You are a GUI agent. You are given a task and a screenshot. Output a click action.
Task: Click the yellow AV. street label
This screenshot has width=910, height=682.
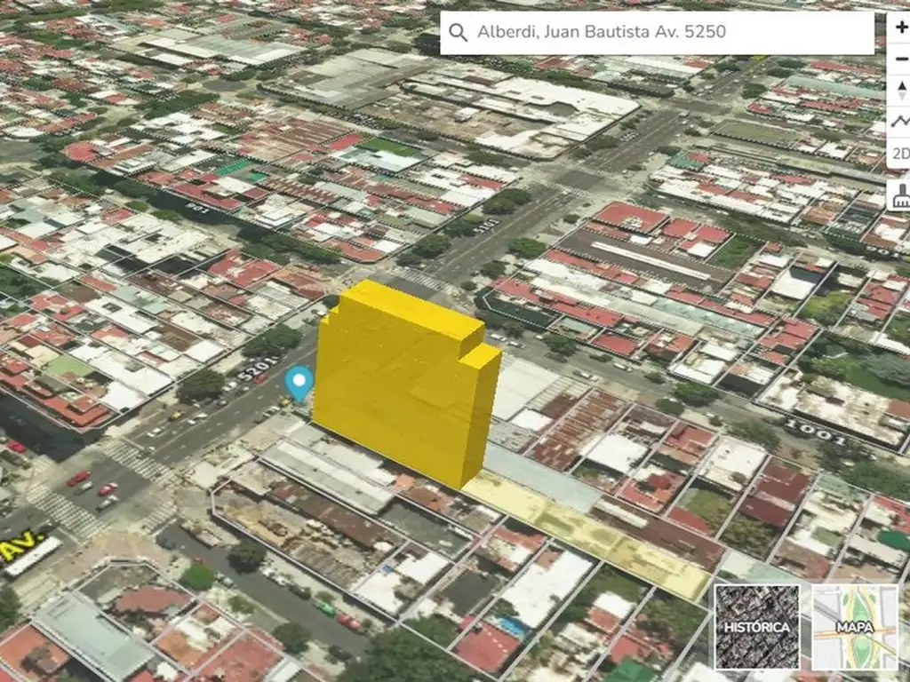20,546
